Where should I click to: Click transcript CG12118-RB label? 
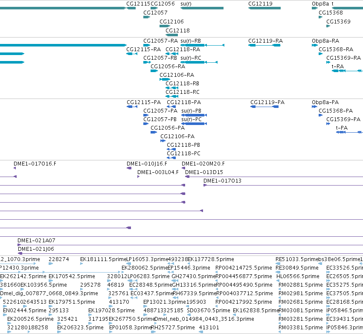point(183,84)
